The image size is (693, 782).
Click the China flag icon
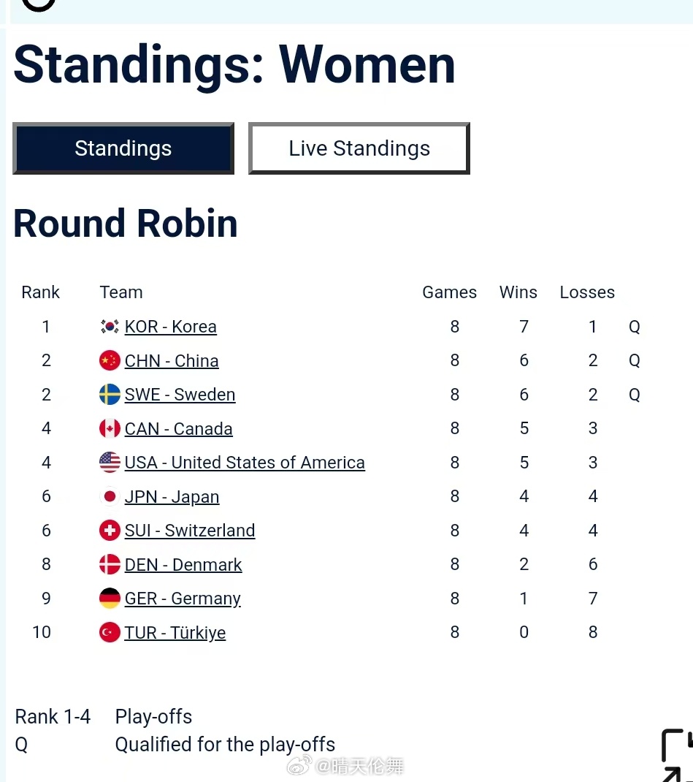pyautogui.click(x=110, y=360)
